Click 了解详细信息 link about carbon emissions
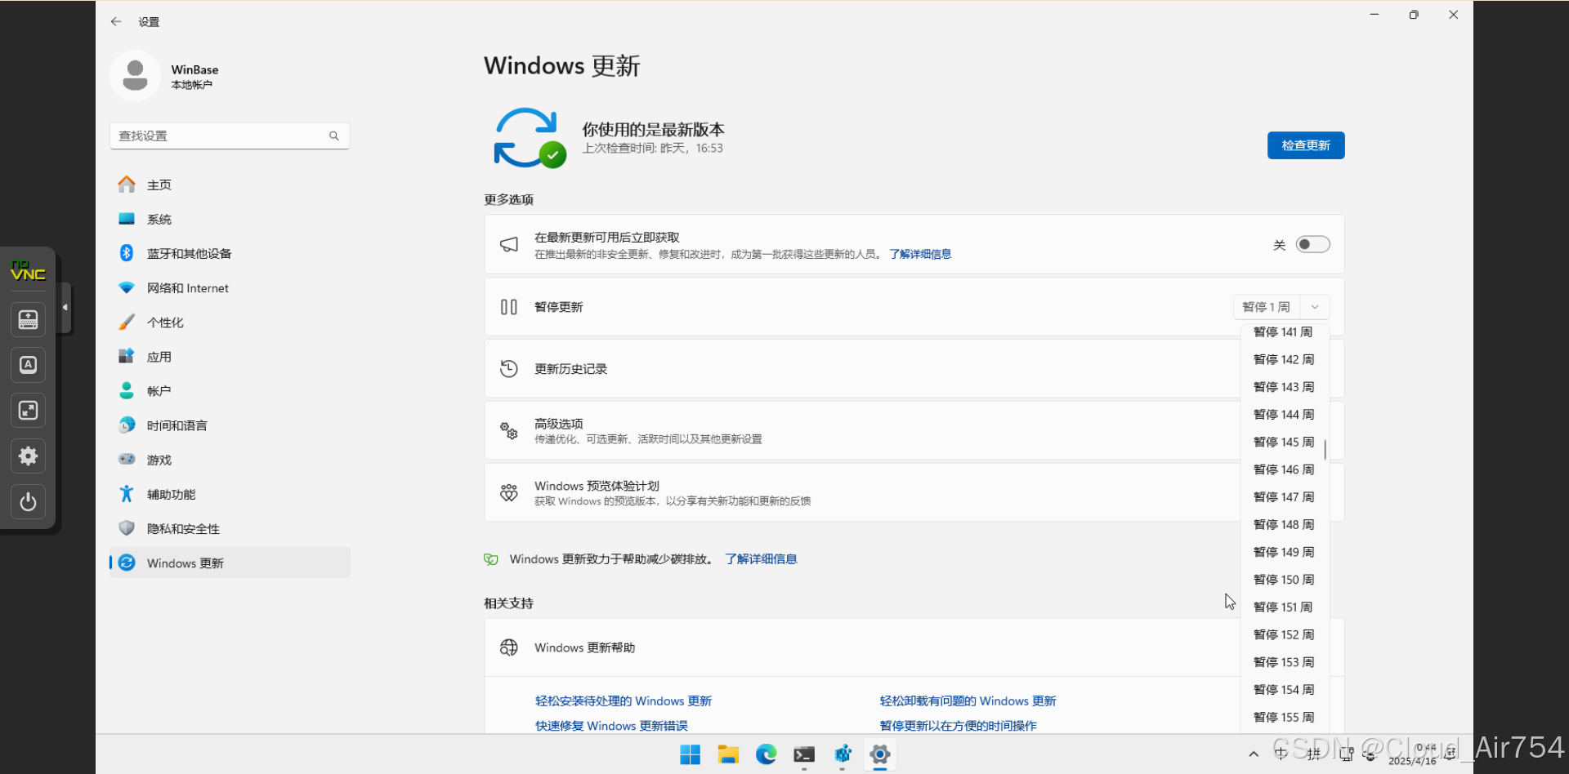Screen dimensions: 1569x774 (x=761, y=559)
